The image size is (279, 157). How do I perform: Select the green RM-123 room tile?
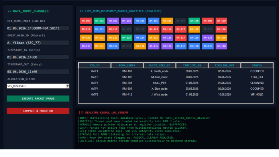pos(126,38)
